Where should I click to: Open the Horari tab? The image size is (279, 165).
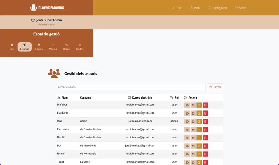coord(66,47)
